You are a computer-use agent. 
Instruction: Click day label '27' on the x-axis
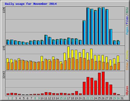pos(107,98)
